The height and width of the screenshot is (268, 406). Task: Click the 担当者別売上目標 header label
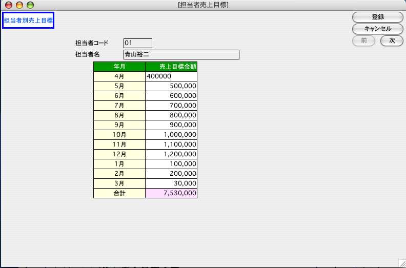pos(28,20)
